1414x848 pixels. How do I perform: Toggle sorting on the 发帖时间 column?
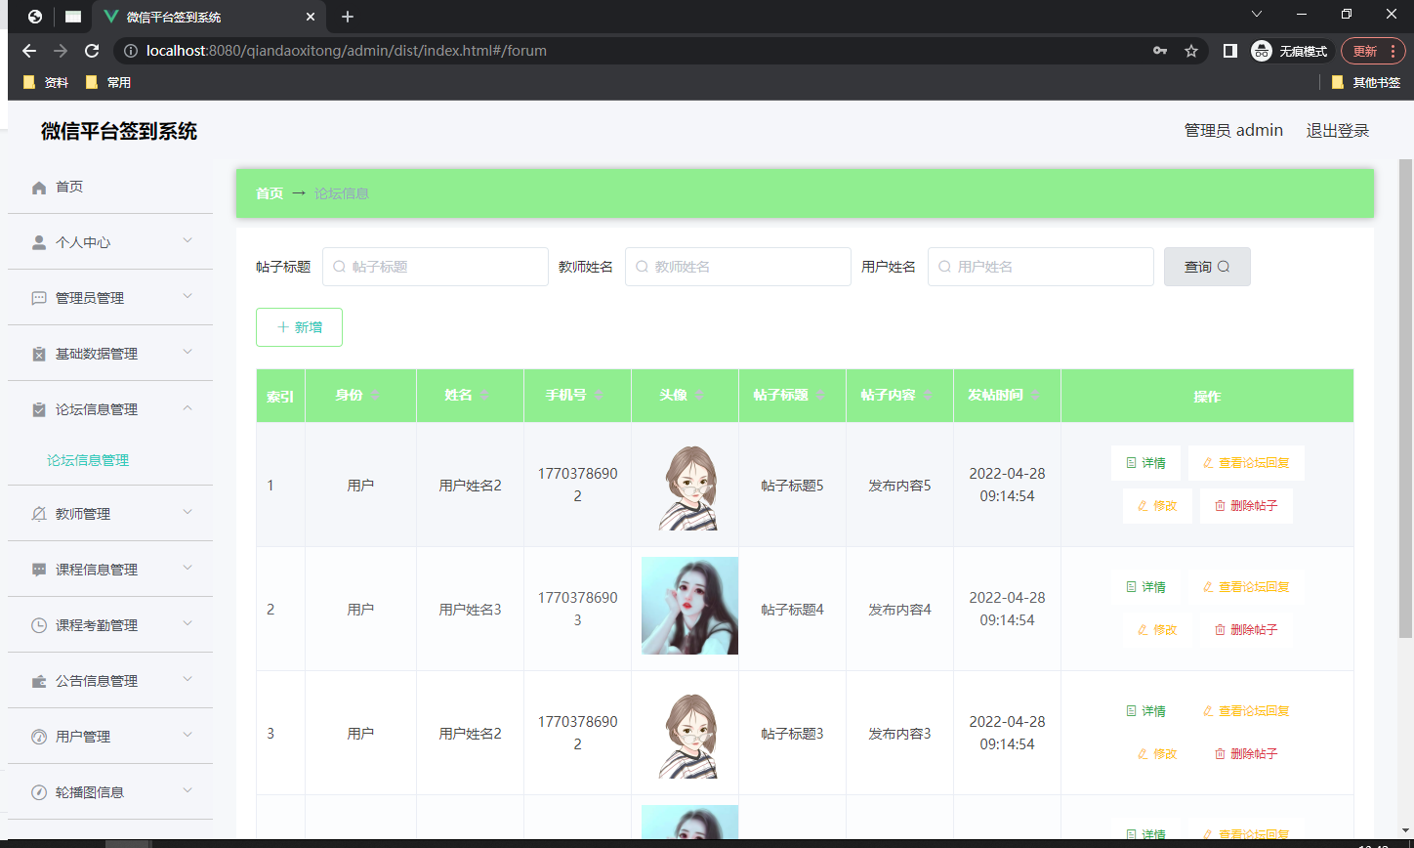point(1034,396)
